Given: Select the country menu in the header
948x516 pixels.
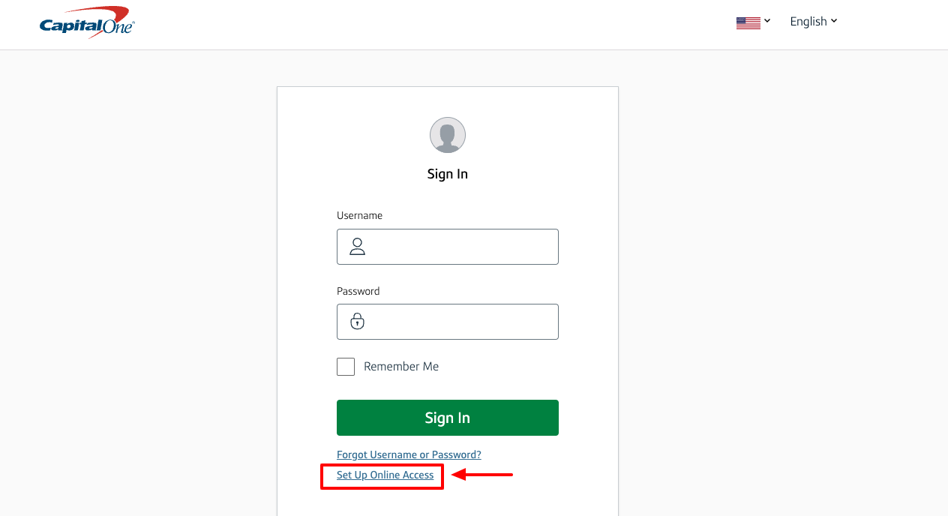Looking at the screenshot, I should [753, 21].
